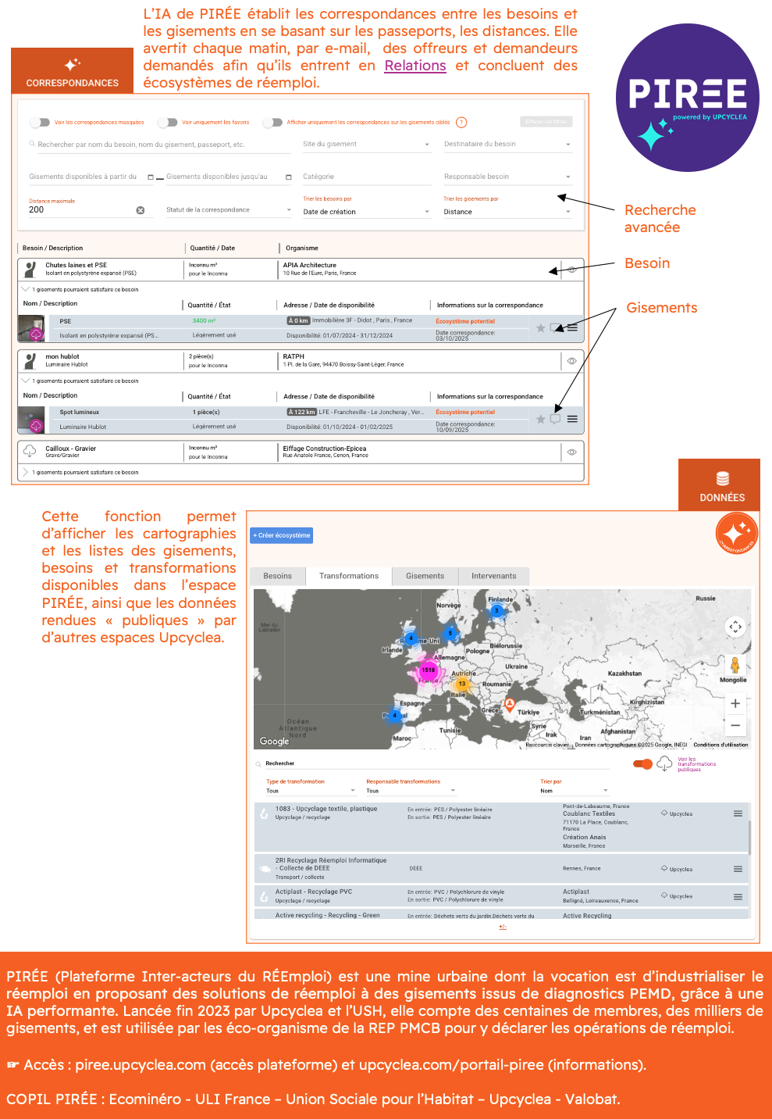Click Raccourcis clavier on the map
The height and width of the screenshot is (1119, 772).
[547, 745]
